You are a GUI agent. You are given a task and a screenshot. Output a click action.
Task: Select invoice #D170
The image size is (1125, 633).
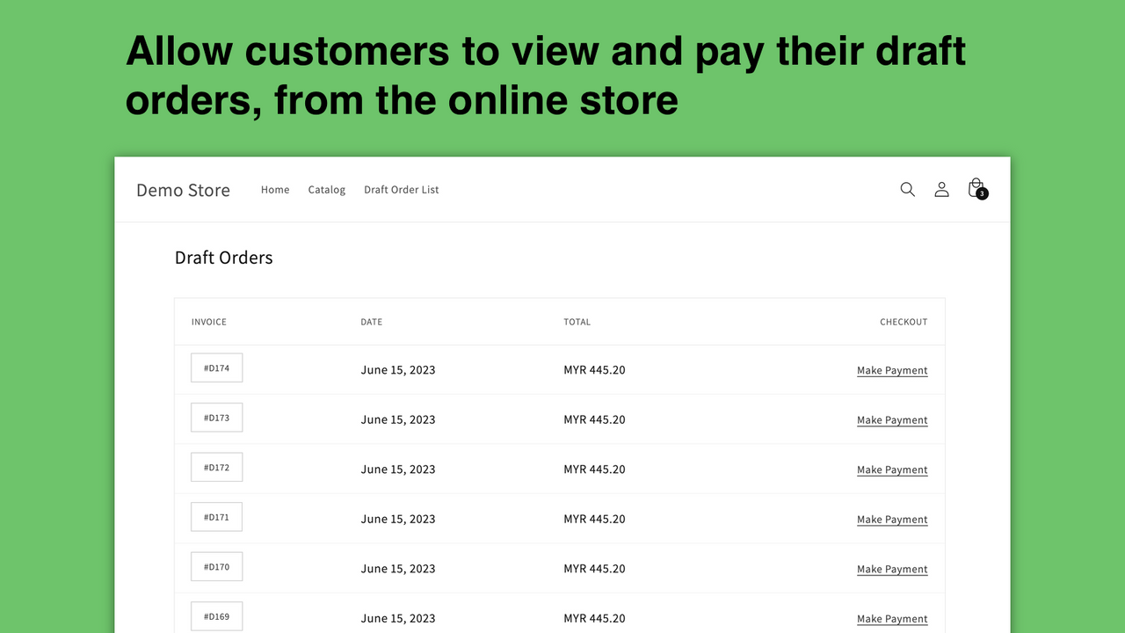(x=216, y=566)
